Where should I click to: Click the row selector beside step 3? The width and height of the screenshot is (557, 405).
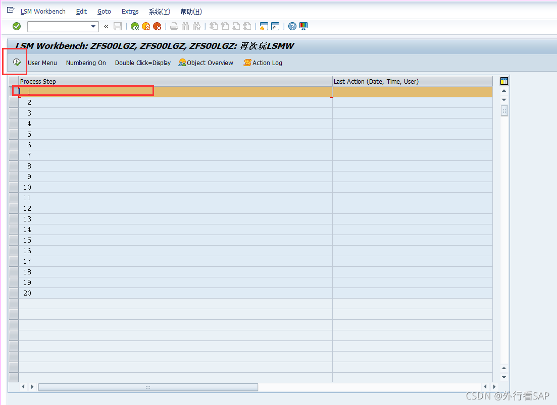tap(14, 113)
